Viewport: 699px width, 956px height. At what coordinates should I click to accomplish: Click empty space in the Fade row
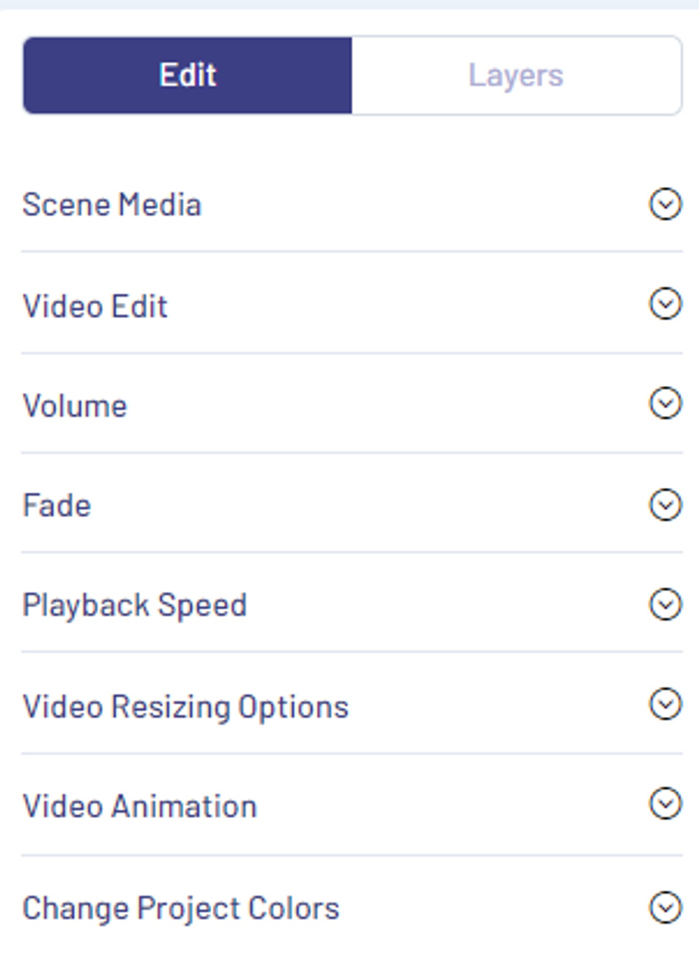coord(369,504)
